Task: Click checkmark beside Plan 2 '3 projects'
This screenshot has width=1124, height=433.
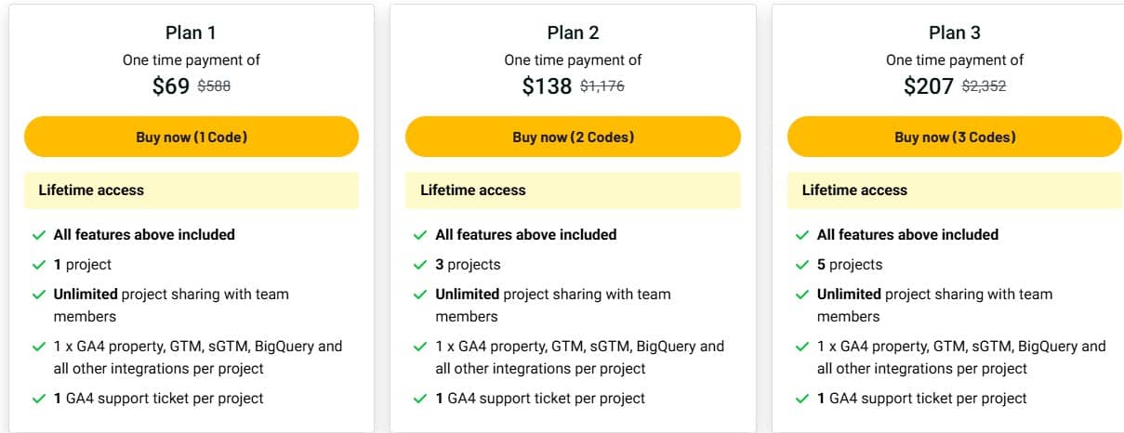Action: pyautogui.click(x=421, y=265)
